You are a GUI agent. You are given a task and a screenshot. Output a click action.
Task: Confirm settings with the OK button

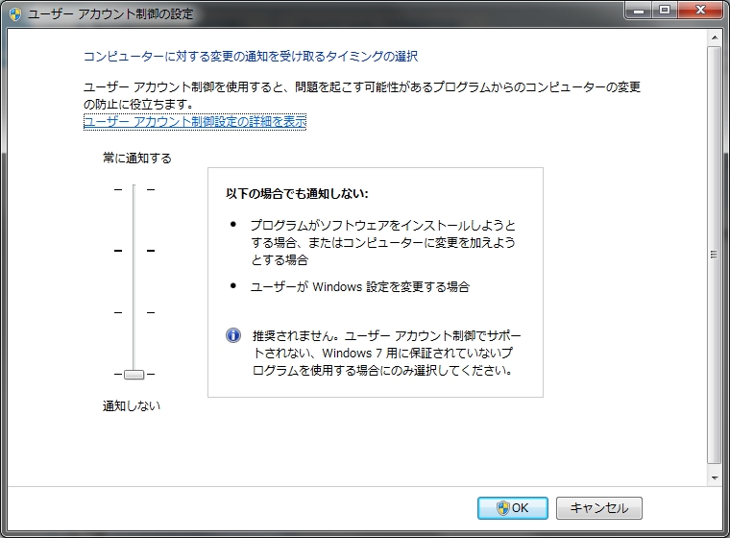pos(513,507)
